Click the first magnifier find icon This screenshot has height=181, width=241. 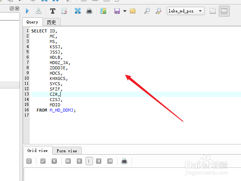point(147,11)
